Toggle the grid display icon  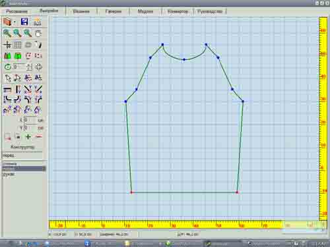(x=18, y=45)
